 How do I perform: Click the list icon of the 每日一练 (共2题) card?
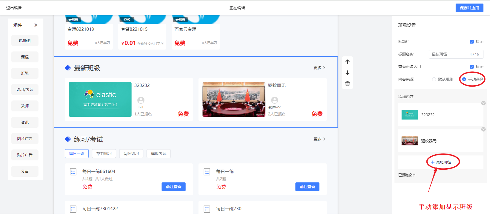[207, 172]
